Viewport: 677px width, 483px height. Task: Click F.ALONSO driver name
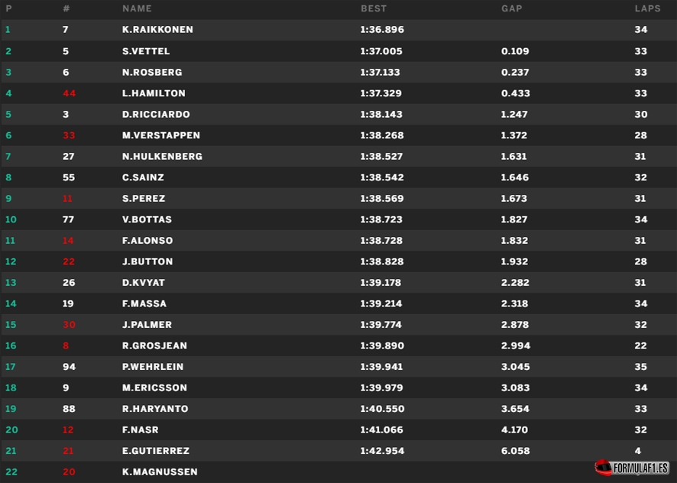[147, 241]
